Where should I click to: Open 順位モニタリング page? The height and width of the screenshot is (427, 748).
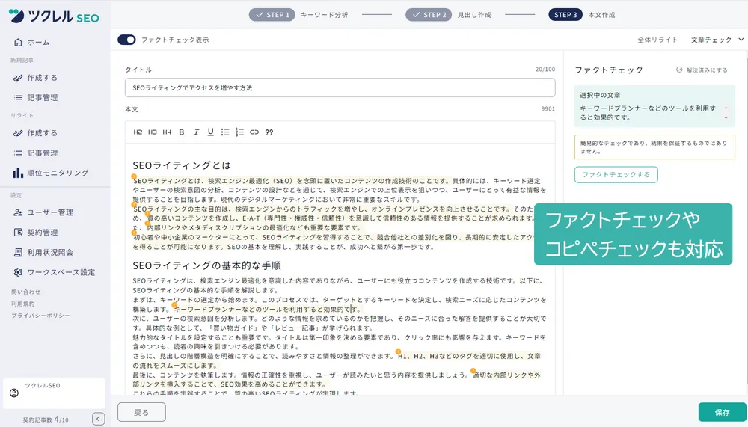(51, 173)
